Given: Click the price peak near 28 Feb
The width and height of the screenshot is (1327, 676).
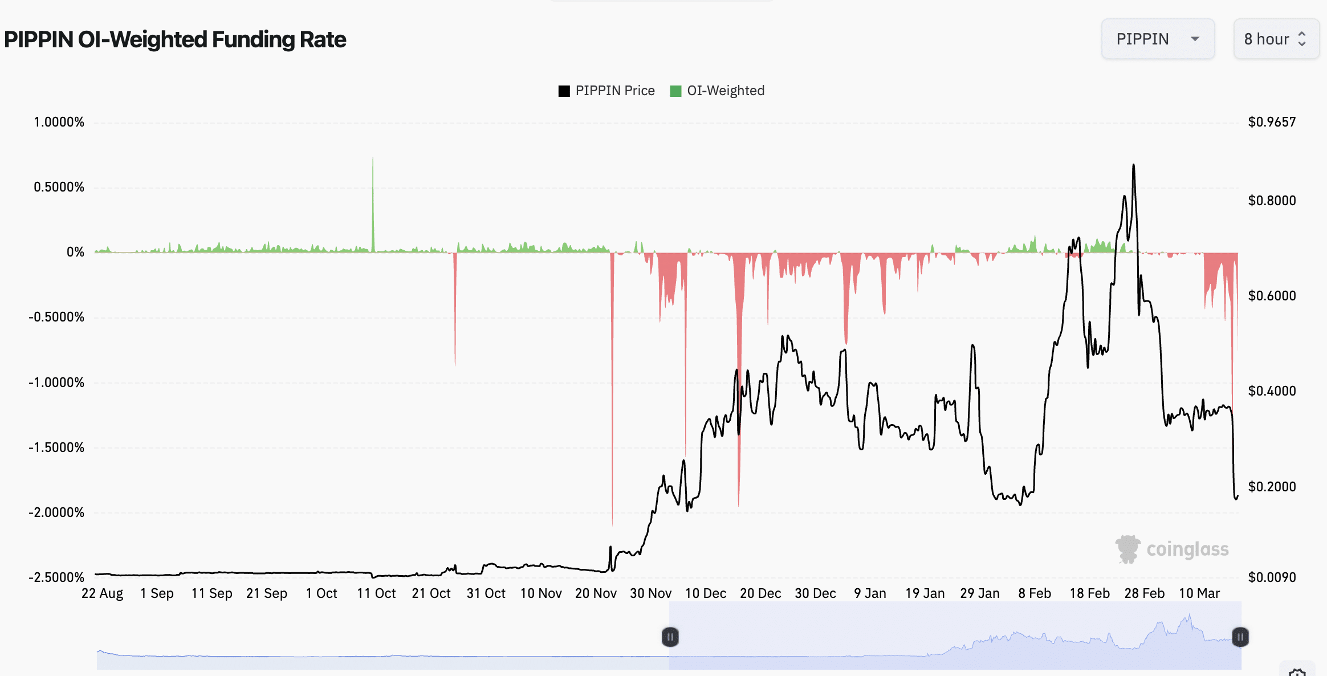Looking at the screenshot, I should [1133, 166].
